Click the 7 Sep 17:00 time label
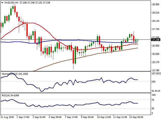This screenshot has height=120, width=161. pos(71,117)
